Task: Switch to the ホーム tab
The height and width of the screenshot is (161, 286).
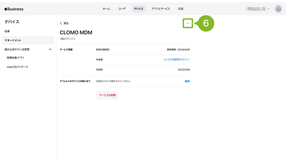Action: (x=106, y=9)
